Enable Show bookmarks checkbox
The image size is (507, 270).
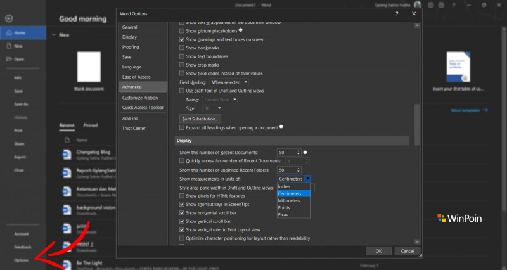click(182, 48)
